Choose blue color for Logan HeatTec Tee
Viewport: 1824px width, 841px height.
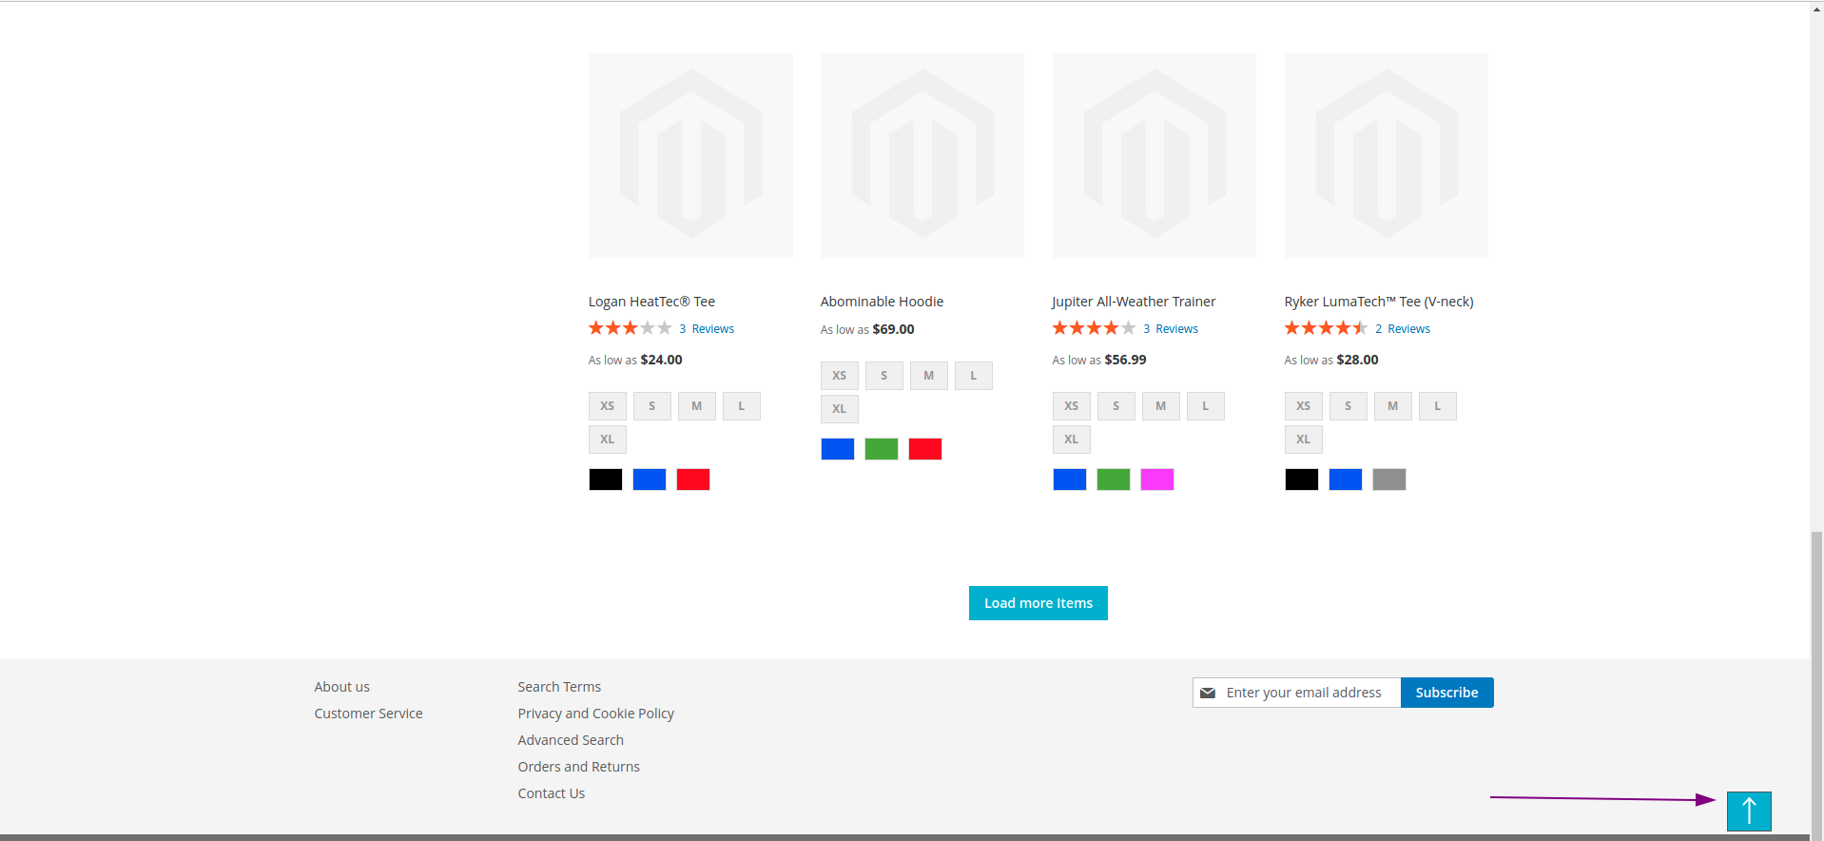(x=650, y=479)
